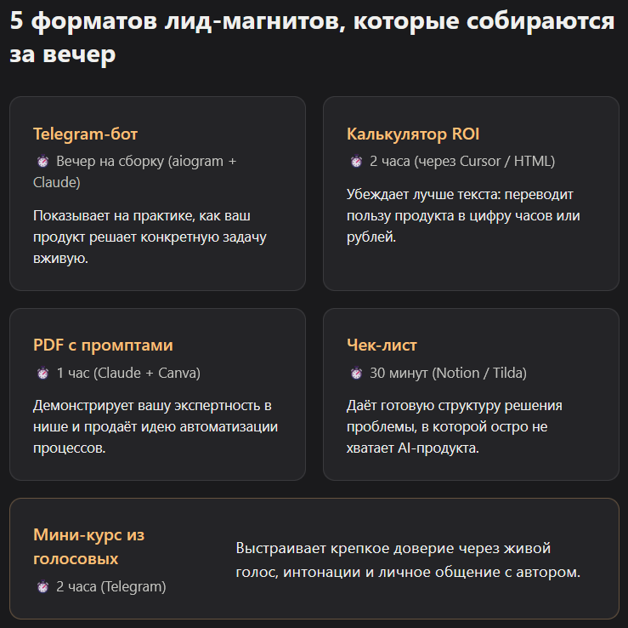Click '2 часа (через Cursor / HTML)' text
628x628 pixels.
click(462, 161)
